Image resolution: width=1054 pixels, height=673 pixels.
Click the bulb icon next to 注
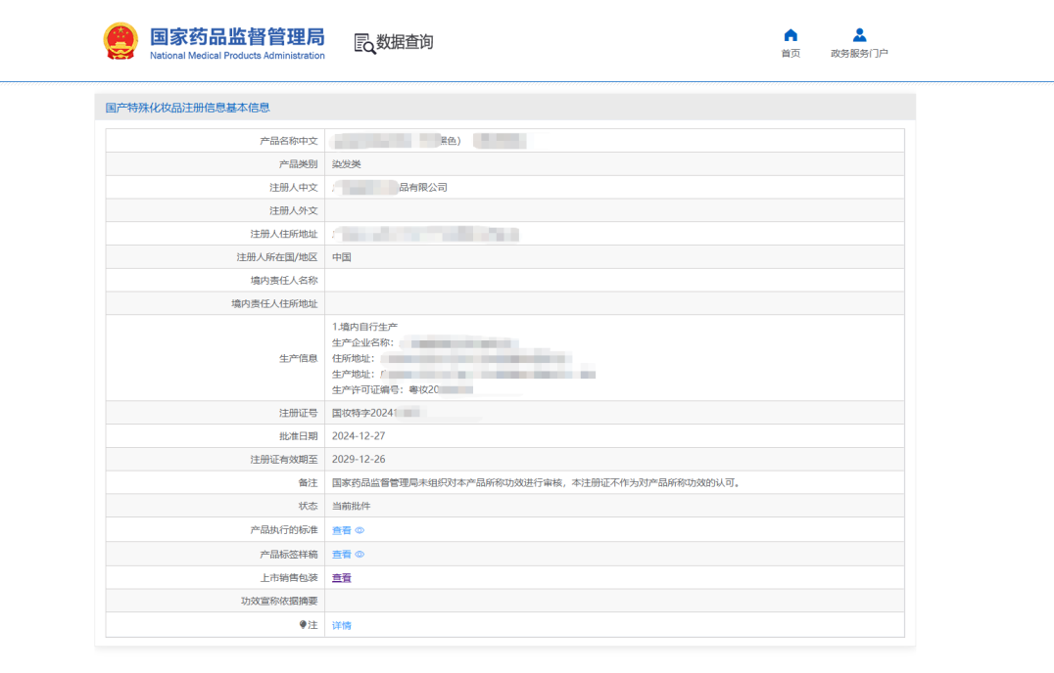[304, 624]
